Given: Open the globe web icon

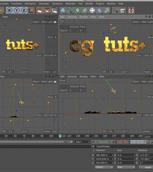Looking at the screenshot, I should (131, 10).
